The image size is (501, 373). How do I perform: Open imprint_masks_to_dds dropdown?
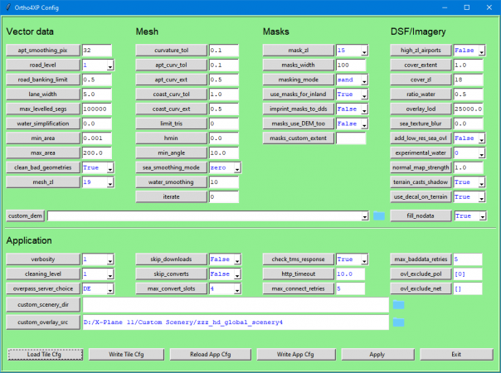(364, 109)
